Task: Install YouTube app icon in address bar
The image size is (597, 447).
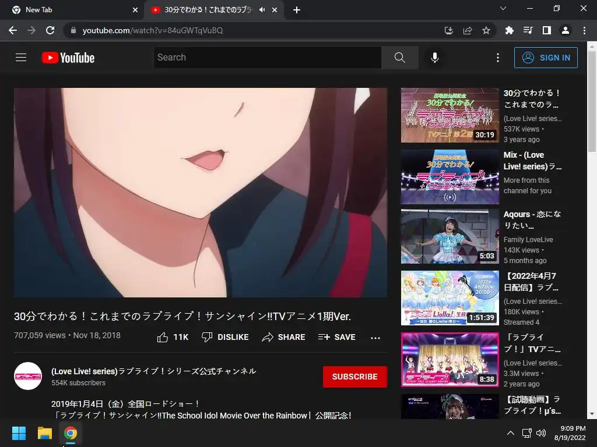Action: pyautogui.click(x=449, y=30)
